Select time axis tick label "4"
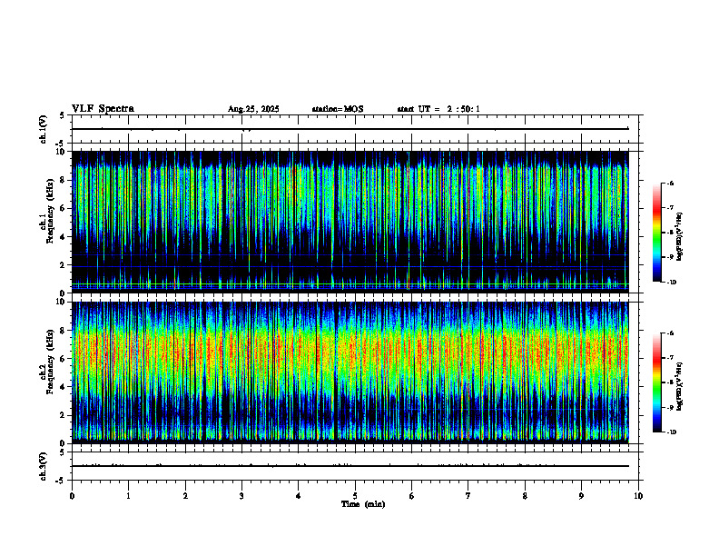 point(299,496)
